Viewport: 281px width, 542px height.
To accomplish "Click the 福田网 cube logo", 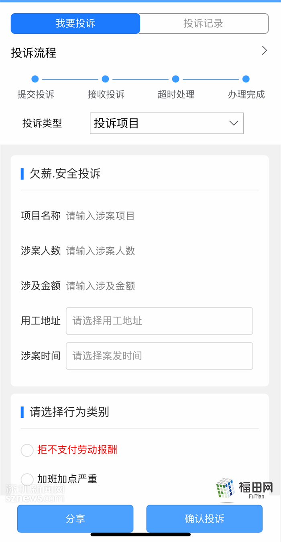I will pyautogui.click(x=225, y=488).
